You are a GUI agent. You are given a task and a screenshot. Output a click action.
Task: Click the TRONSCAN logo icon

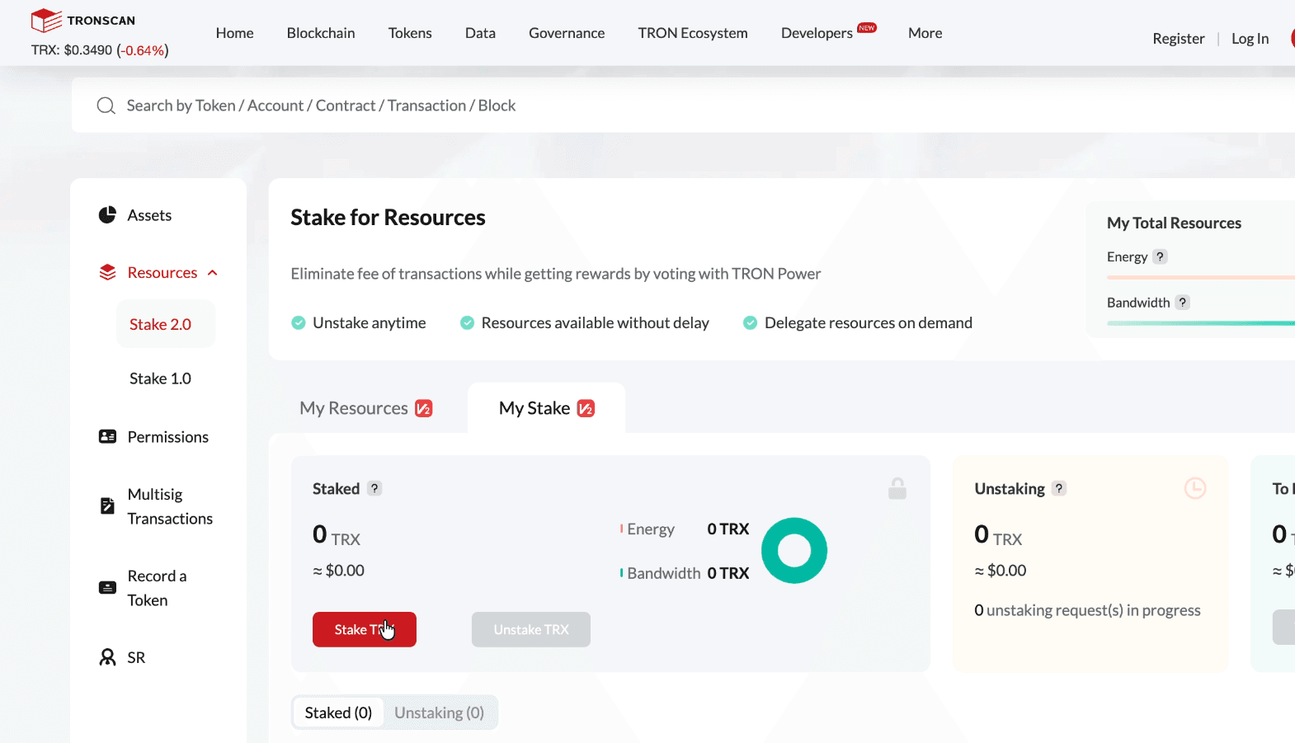[x=46, y=21]
